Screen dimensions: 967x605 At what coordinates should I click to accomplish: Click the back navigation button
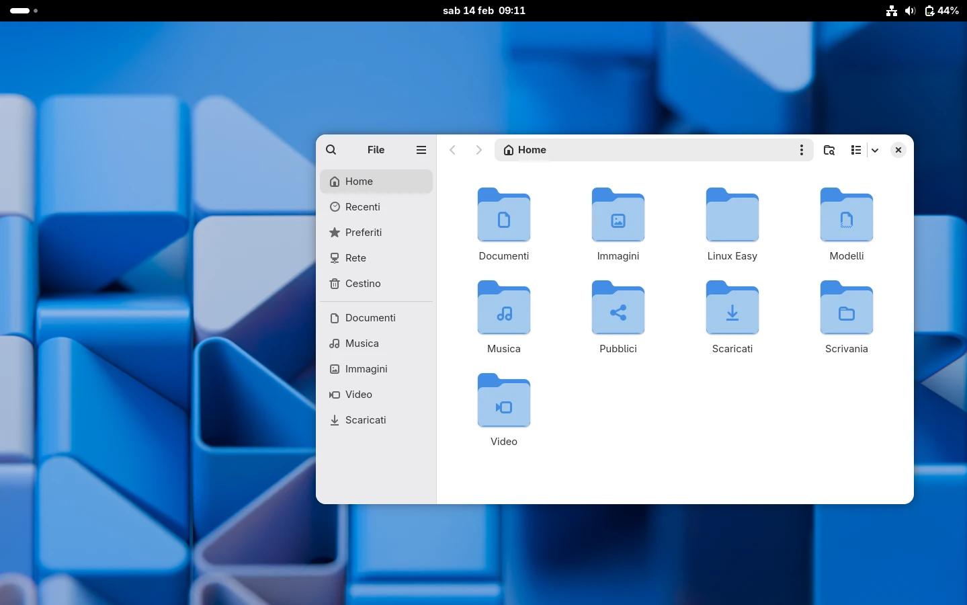[x=453, y=150]
